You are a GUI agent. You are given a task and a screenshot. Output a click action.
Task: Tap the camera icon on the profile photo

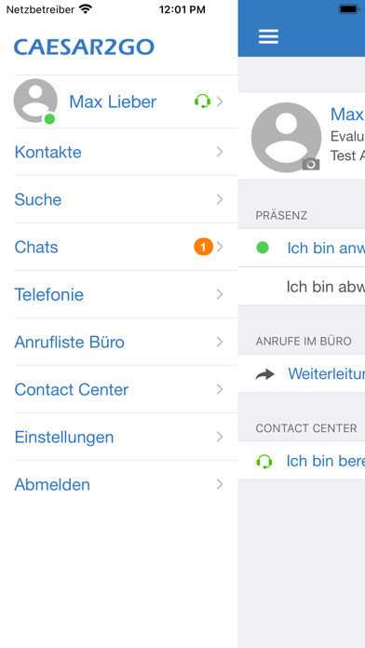tap(311, 164)
